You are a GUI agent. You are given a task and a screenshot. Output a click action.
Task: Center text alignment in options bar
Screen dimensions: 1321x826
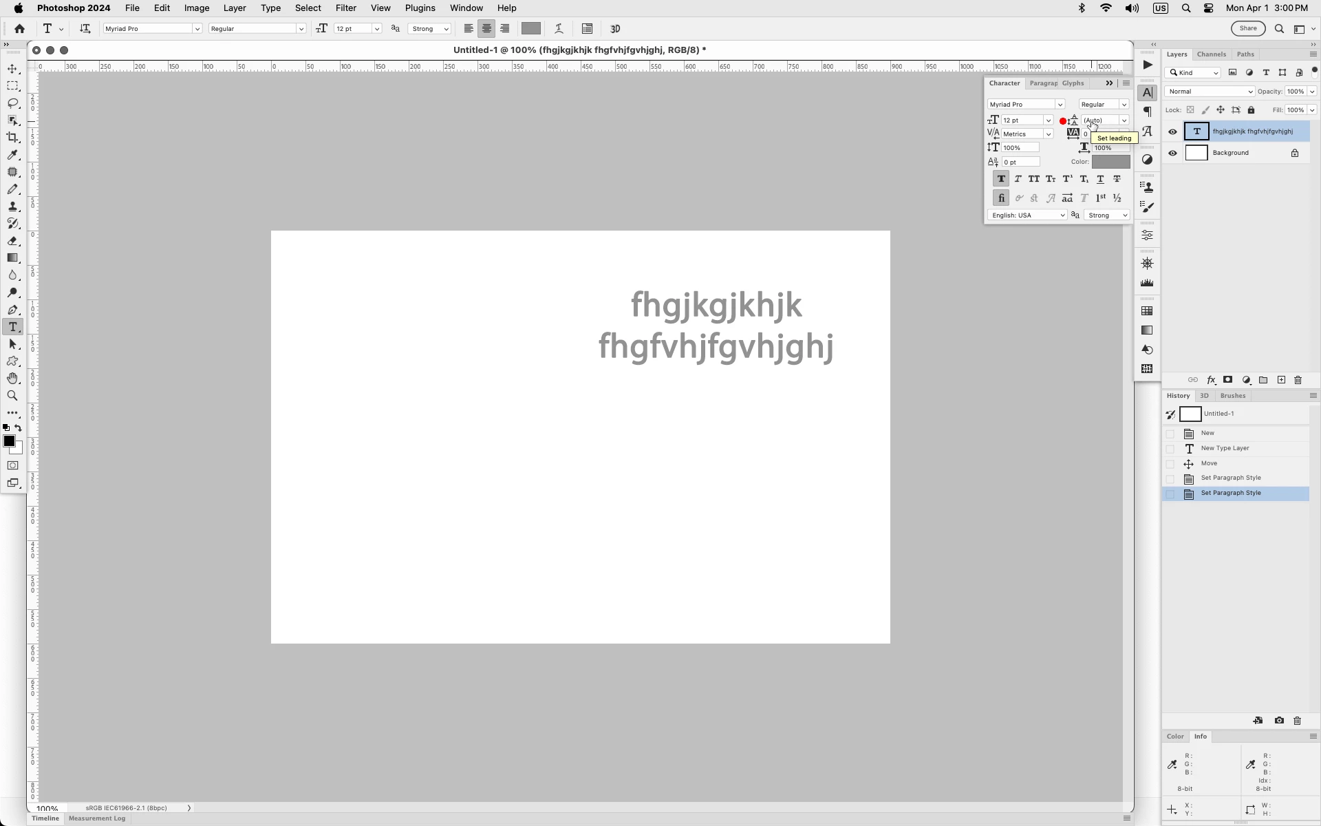pos(486,29)
